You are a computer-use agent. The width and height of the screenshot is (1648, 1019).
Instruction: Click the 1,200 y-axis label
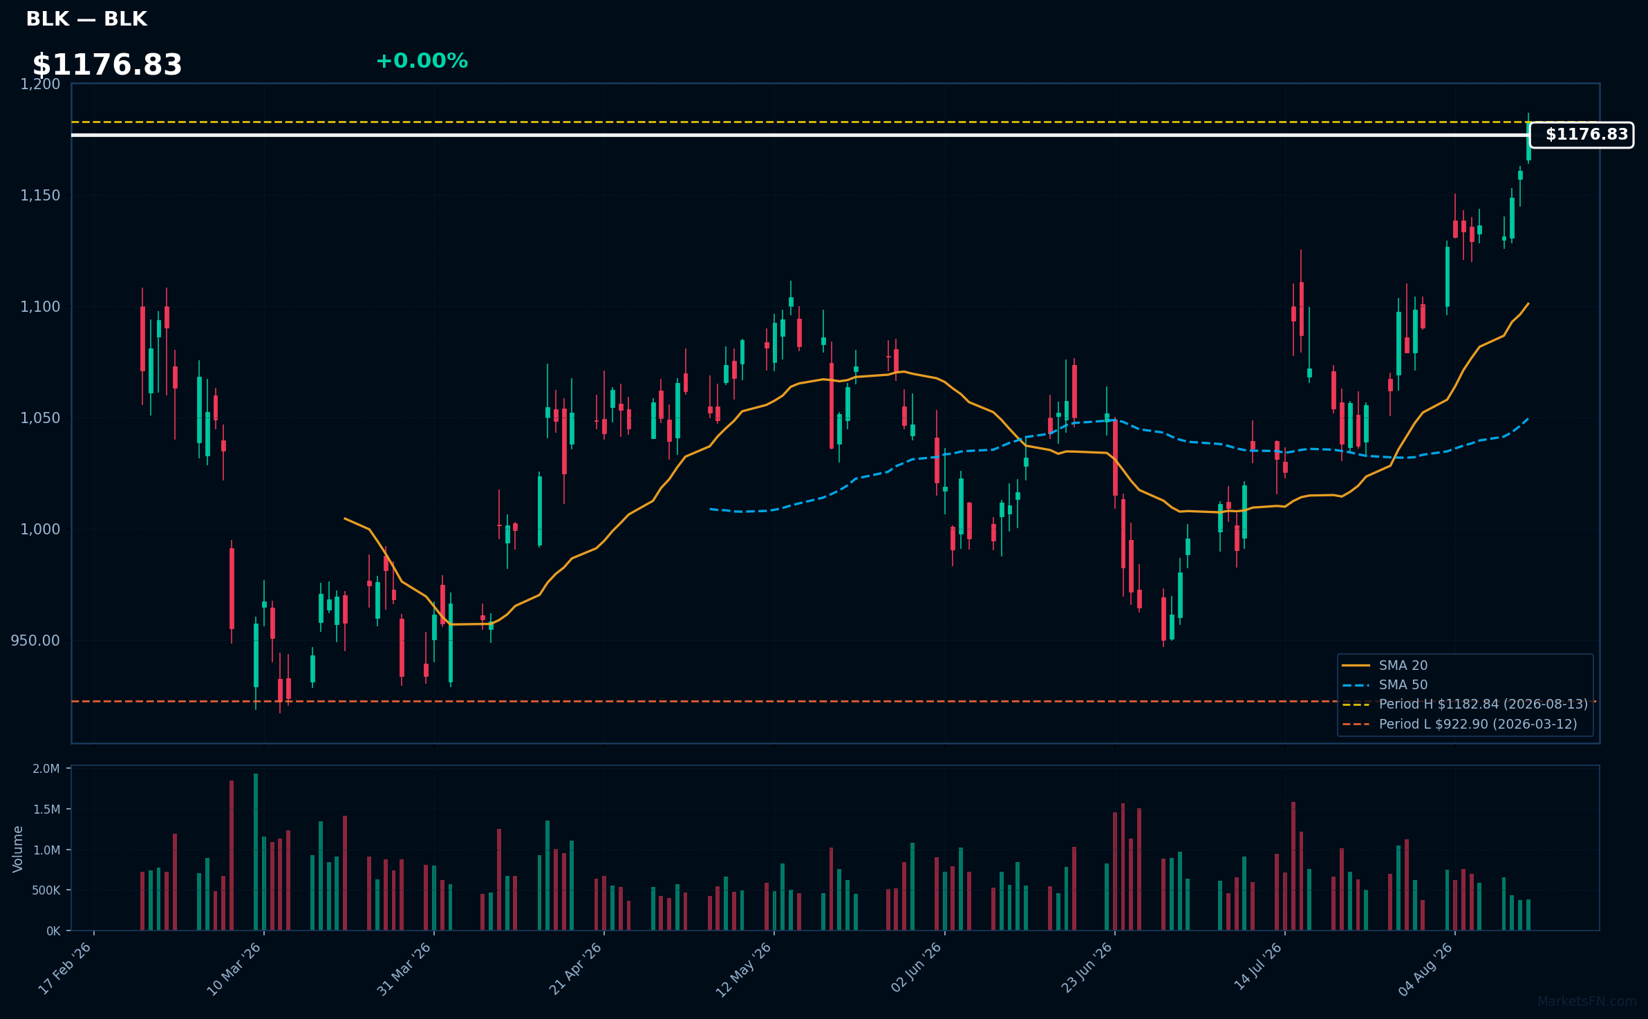click(x=40, y=84)
